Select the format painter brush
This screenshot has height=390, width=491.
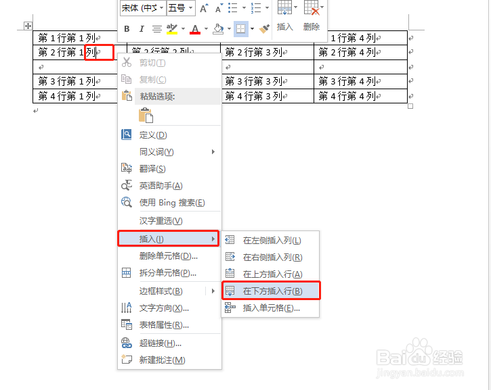[264, 29]
